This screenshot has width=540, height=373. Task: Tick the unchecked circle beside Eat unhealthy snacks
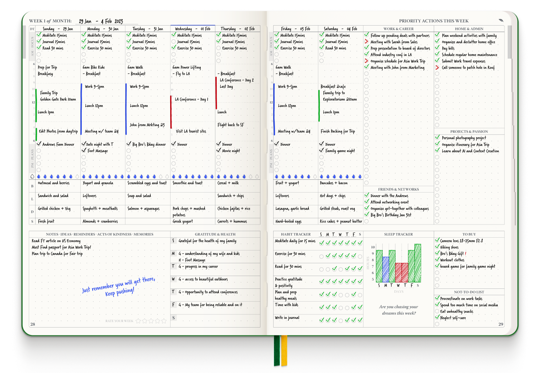pos(437,311)
